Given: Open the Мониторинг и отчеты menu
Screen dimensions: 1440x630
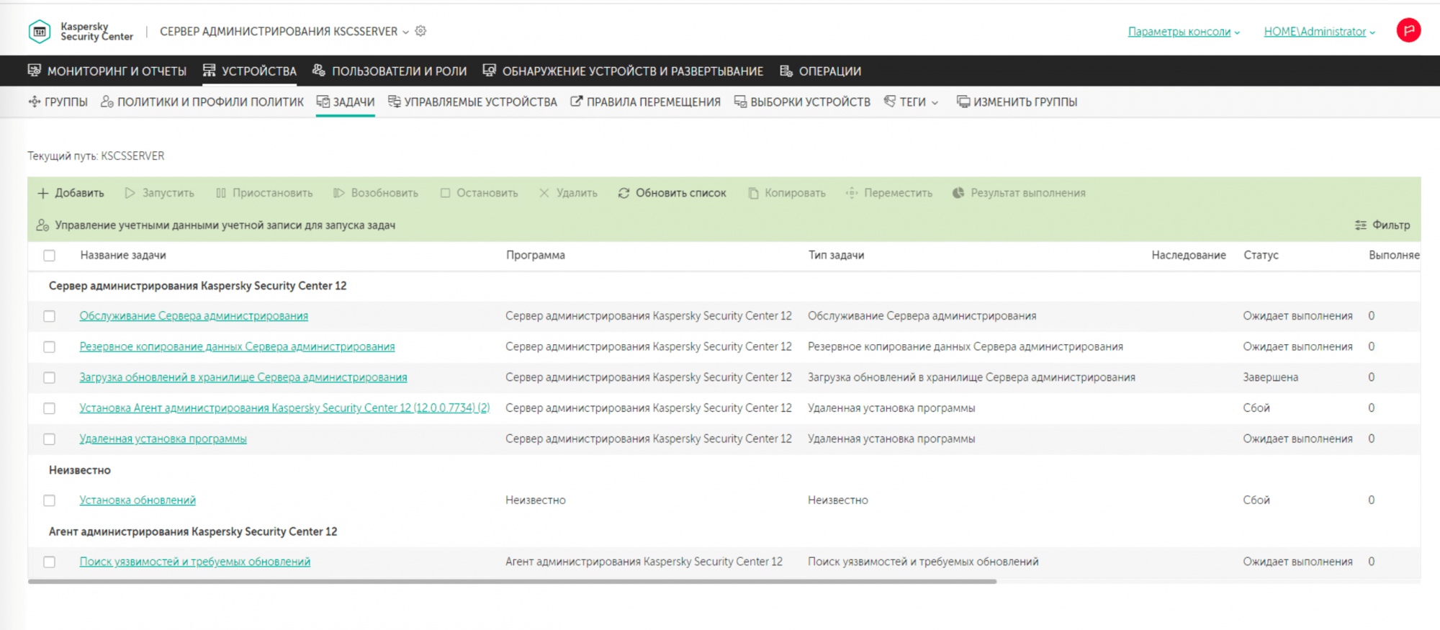Looking at the screenshot, I should (x=107, y=71).
